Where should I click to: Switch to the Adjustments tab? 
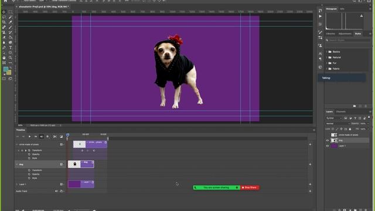pyautogui.click(x=345, y=34)
